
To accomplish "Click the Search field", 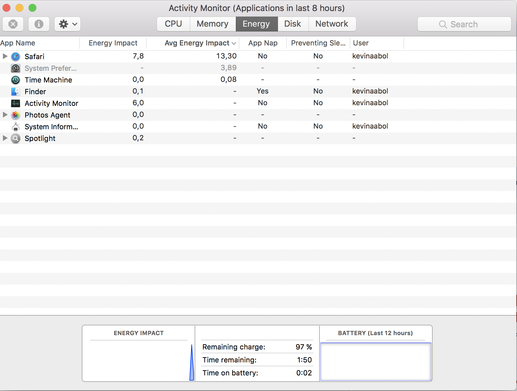I will (x=464, y=24).
